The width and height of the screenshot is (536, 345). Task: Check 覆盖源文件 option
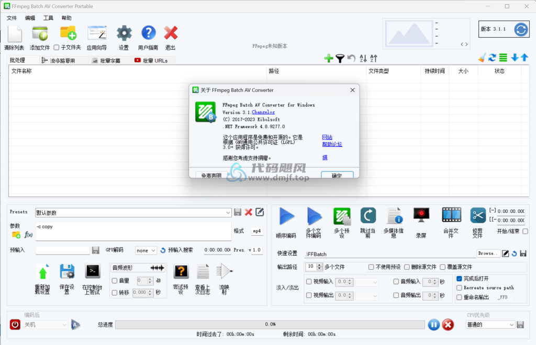tap(443, 267)
